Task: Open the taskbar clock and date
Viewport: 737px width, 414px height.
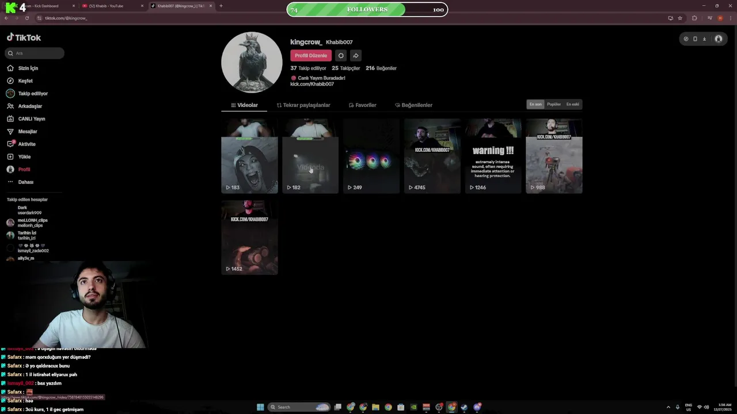Action: pyautogui.click(x=723, y=407)
